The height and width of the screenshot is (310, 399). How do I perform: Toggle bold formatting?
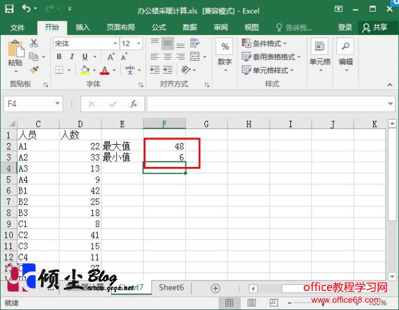[x=59, y=56]
